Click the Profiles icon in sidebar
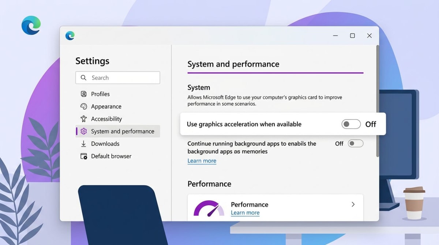This screenshot has width=439, height=245. (84, 94)
